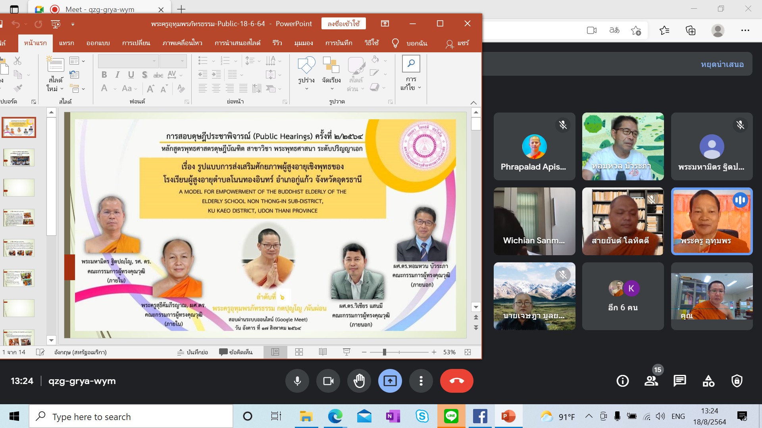Click zoom out minus button
This screenshot has width=762, height=428.
click(x=364, y=352)
